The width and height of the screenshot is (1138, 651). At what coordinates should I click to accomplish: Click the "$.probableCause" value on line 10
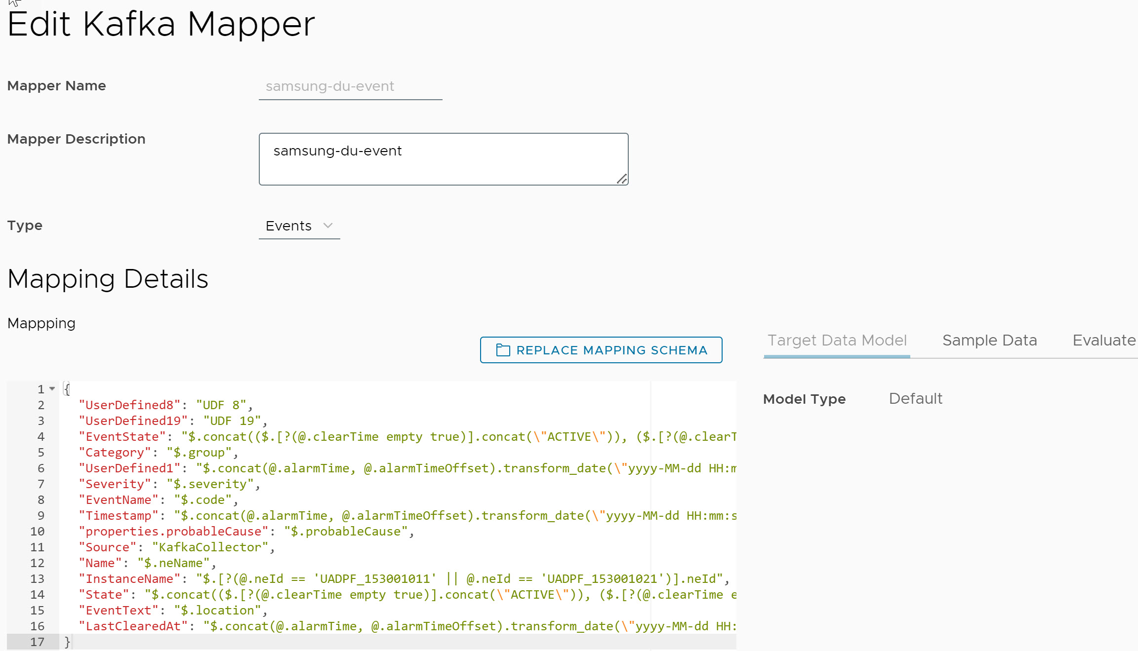coord(346,532)
